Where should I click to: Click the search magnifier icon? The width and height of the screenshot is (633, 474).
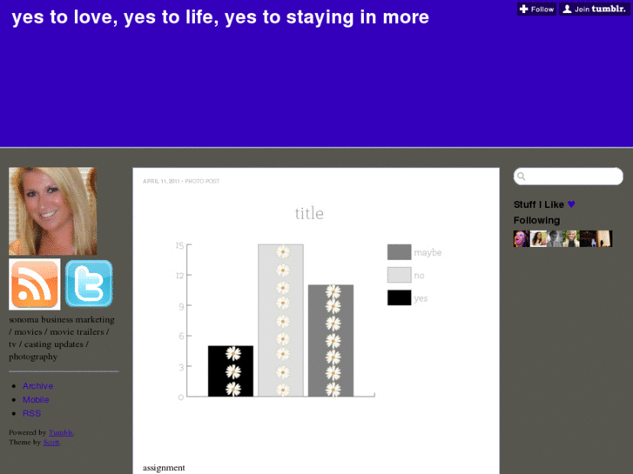pyautogui.click(x=522, y=177)
